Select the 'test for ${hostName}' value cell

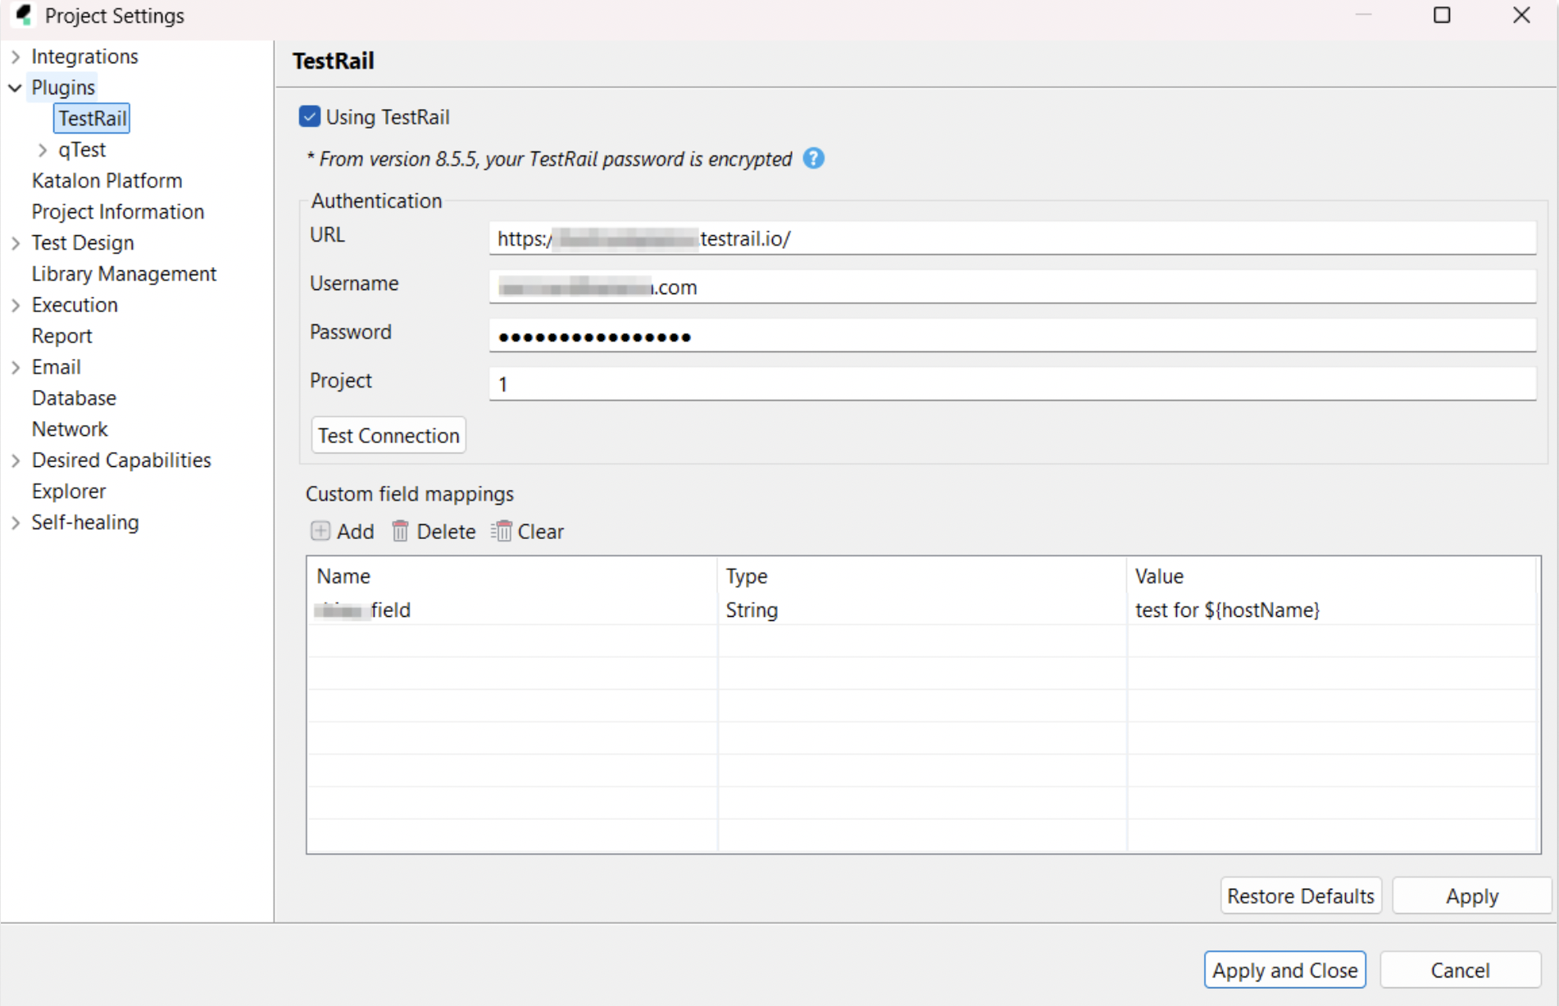point(1332,609)
